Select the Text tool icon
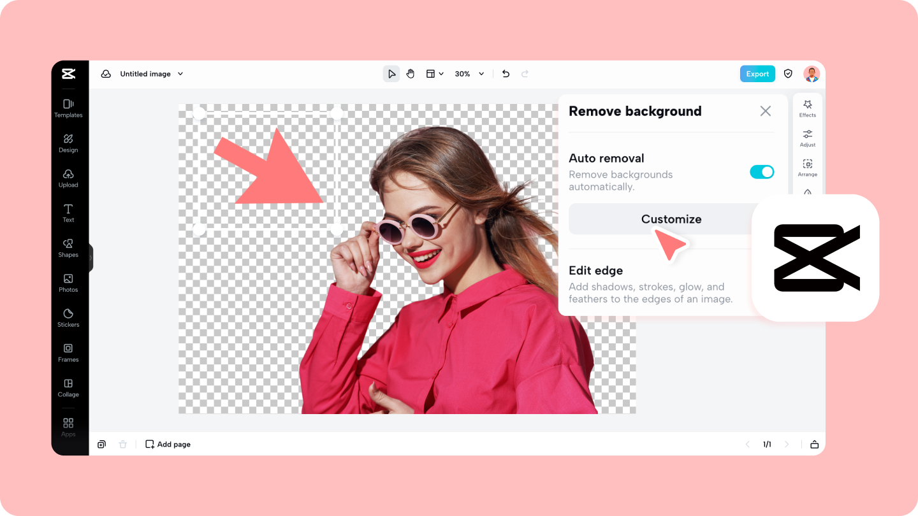918x516 pixels. pyautogui.click(x=68, y=213)
